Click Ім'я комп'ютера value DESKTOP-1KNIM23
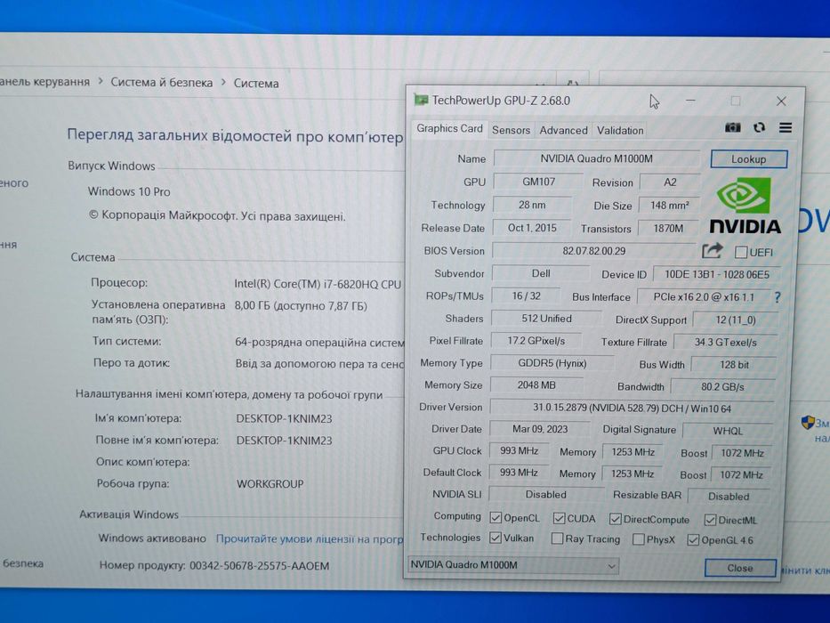The height and width of the screenshot is (623, 830). point(285,418)
